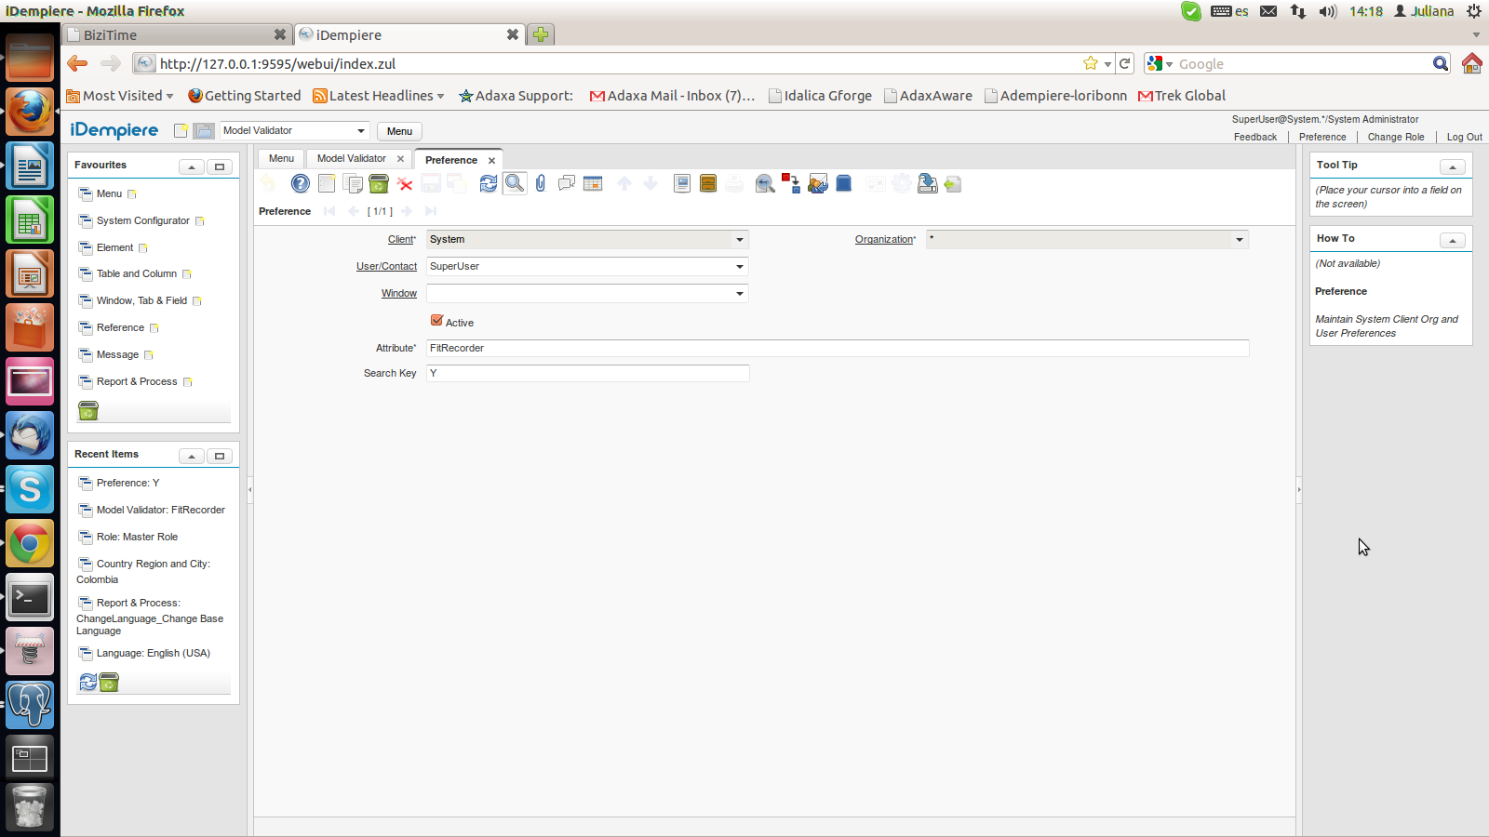Expand the User/Contact combo box
The image size is (1489, 837).
(740, 267)
